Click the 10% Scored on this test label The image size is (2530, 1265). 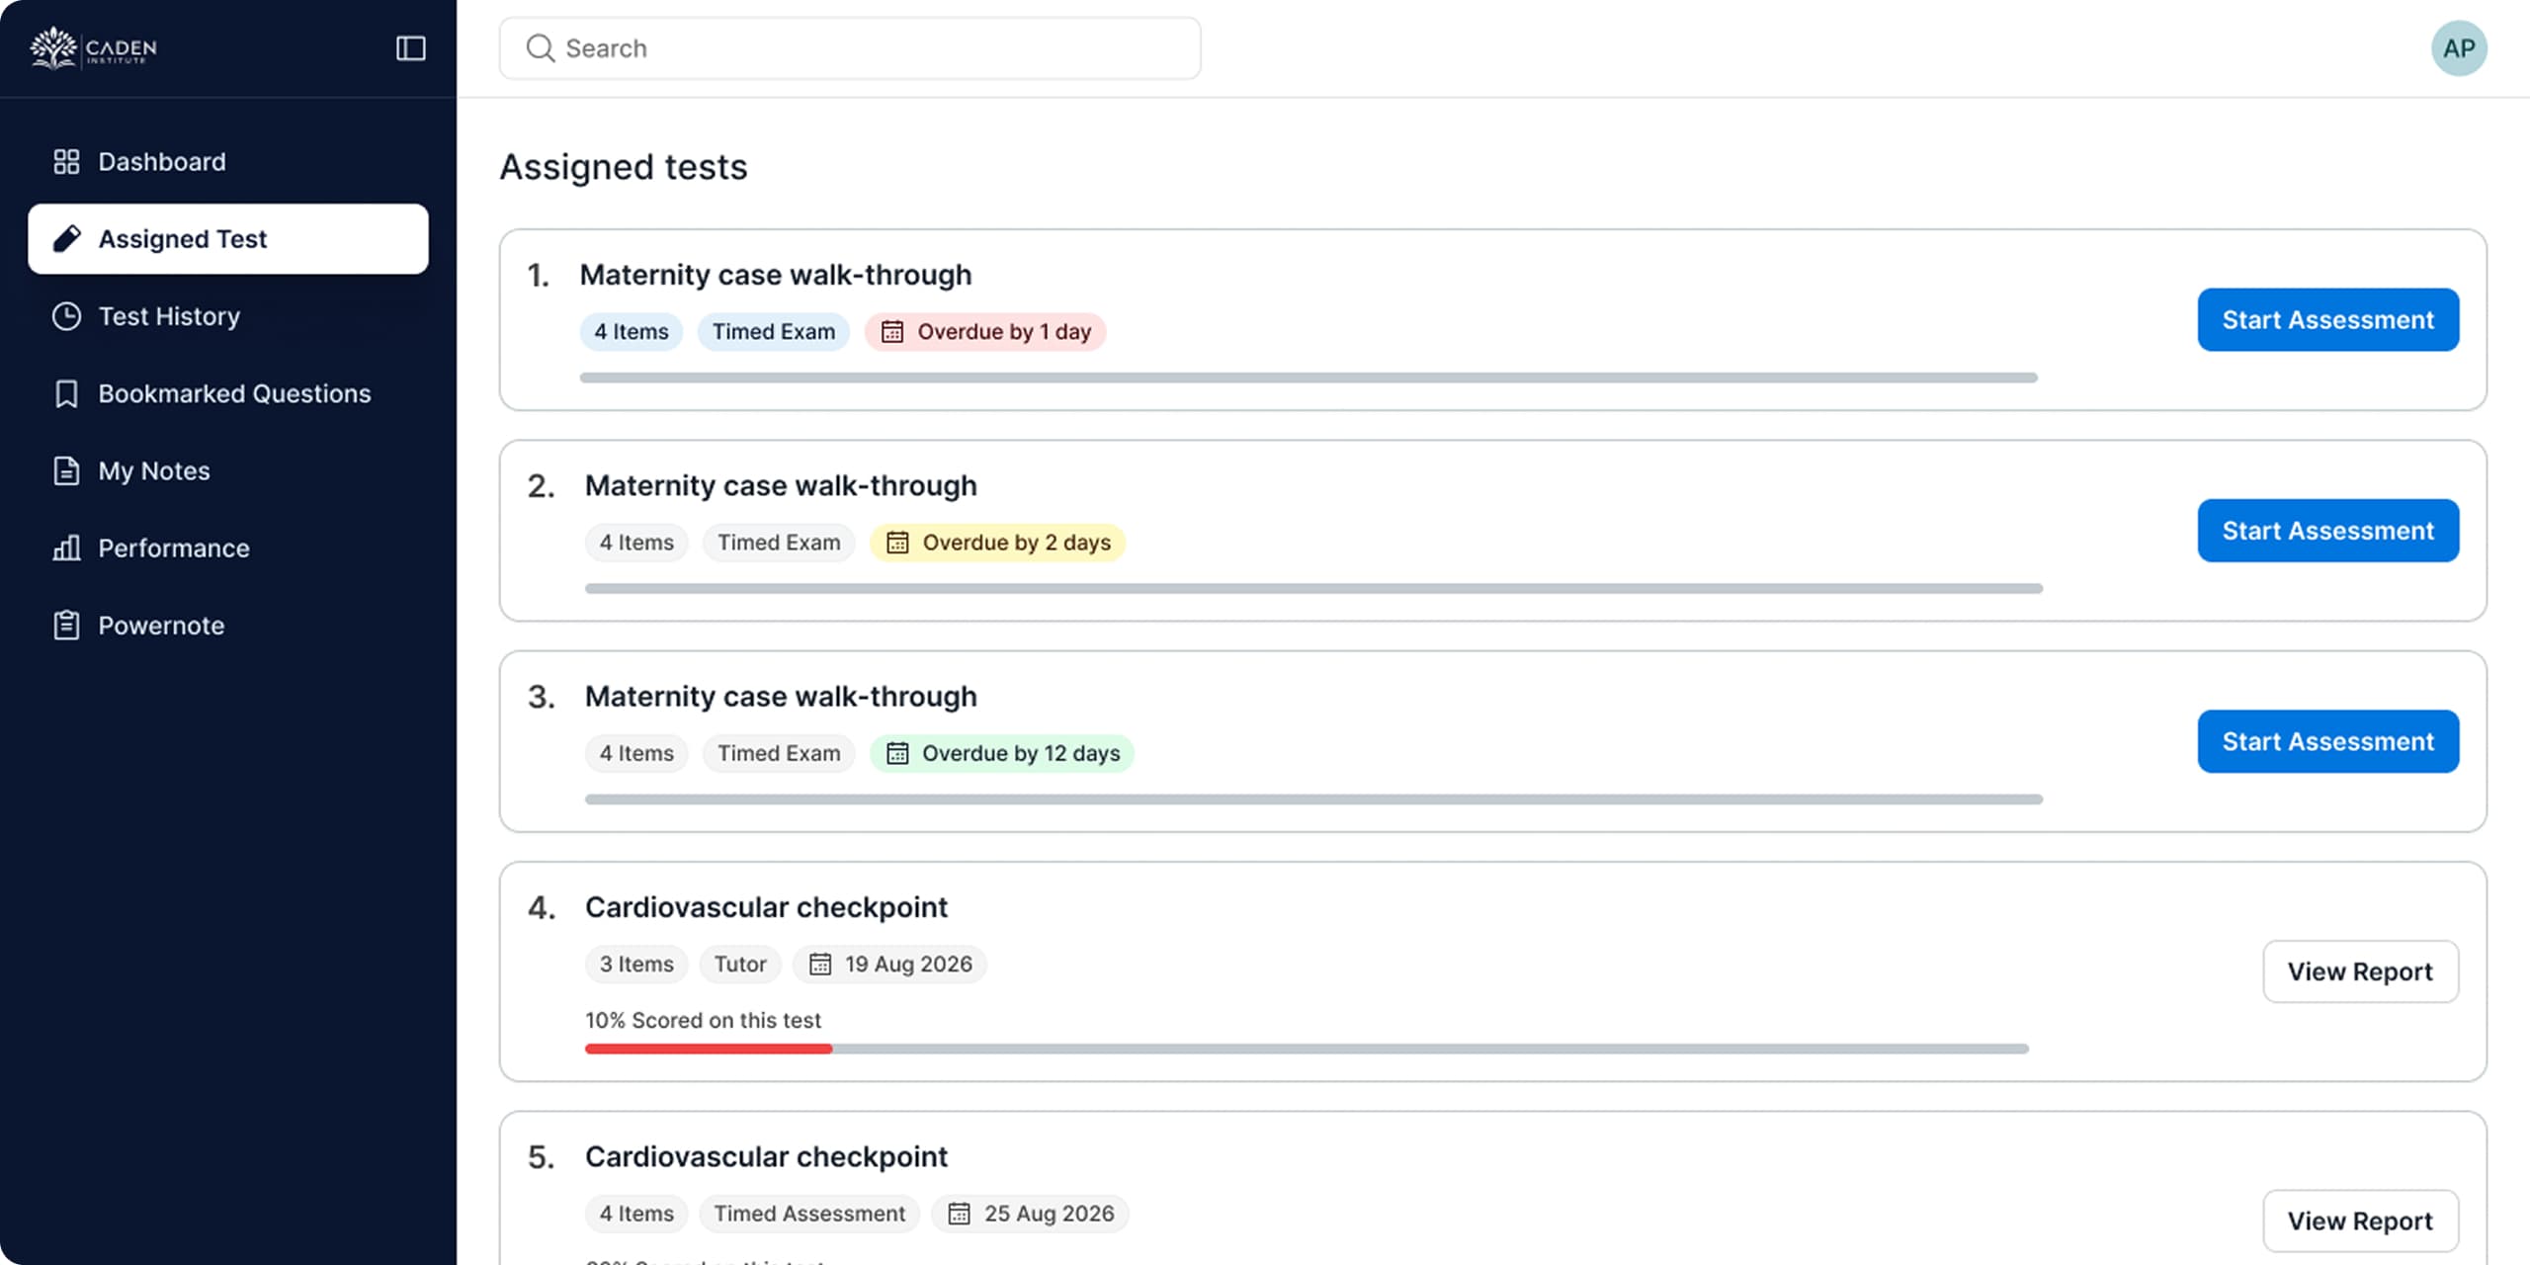click(x=703, y=1020)
